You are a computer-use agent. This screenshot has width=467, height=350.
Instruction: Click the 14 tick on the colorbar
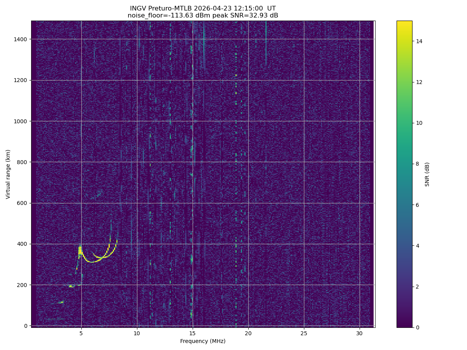pos(420,41)
